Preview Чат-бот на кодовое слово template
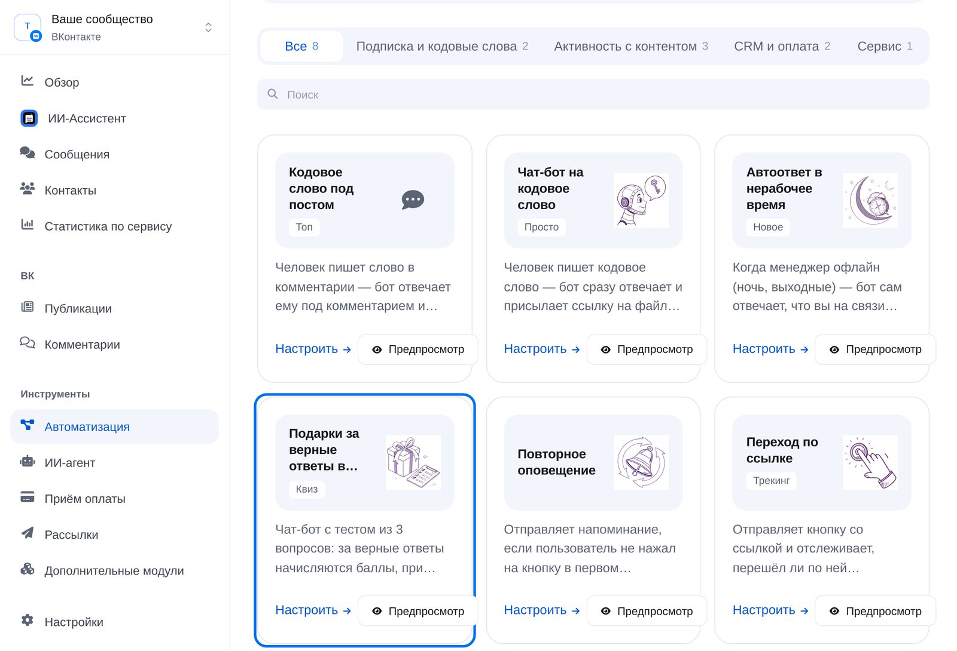This screenshot has width=957, height=651. [647, 349]
